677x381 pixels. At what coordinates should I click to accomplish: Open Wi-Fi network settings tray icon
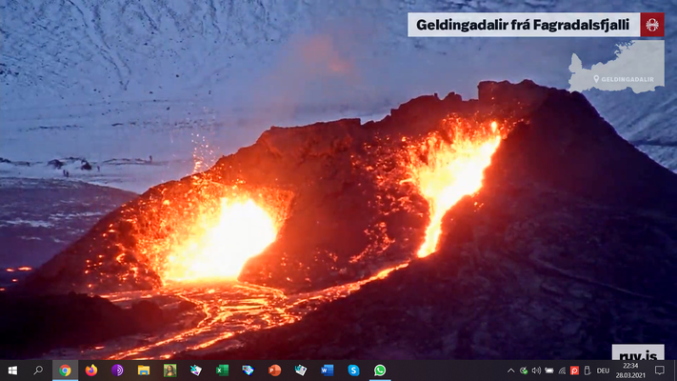[x=562, y=371]
